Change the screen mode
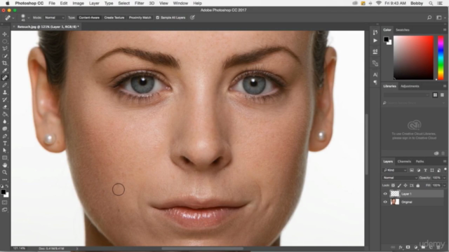Screen dimensions: 449x252 pyautogui.click(x=5, y=210)
